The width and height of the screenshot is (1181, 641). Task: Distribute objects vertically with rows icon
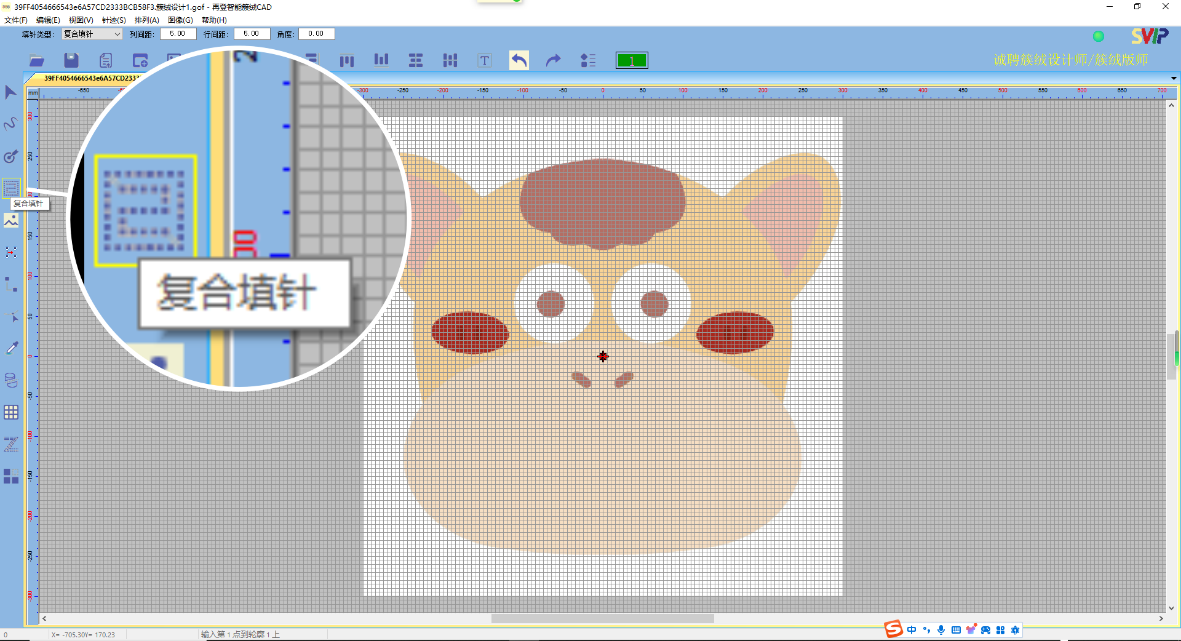click(416, 60)
